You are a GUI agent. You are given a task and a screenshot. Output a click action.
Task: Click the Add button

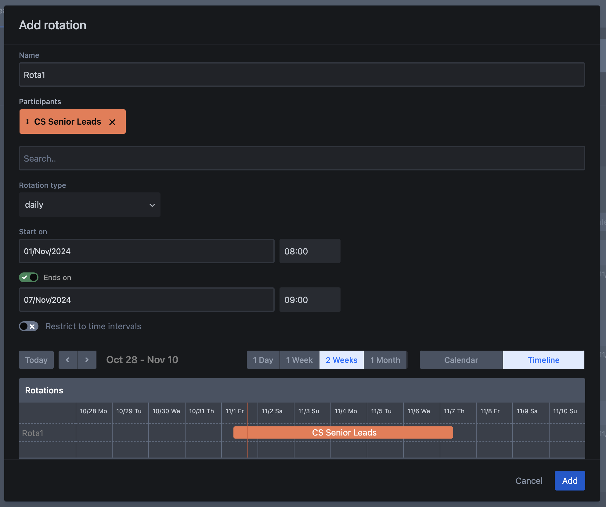(x=570, y=481)
